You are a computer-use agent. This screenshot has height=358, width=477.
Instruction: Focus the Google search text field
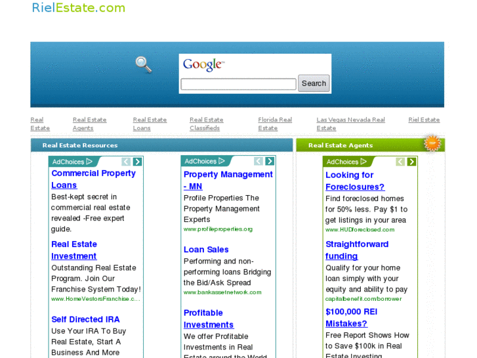coord(238,84)
